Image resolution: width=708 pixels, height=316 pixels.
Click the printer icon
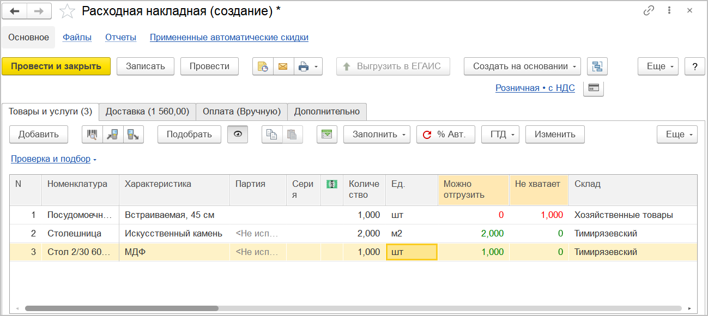(304, 66)
